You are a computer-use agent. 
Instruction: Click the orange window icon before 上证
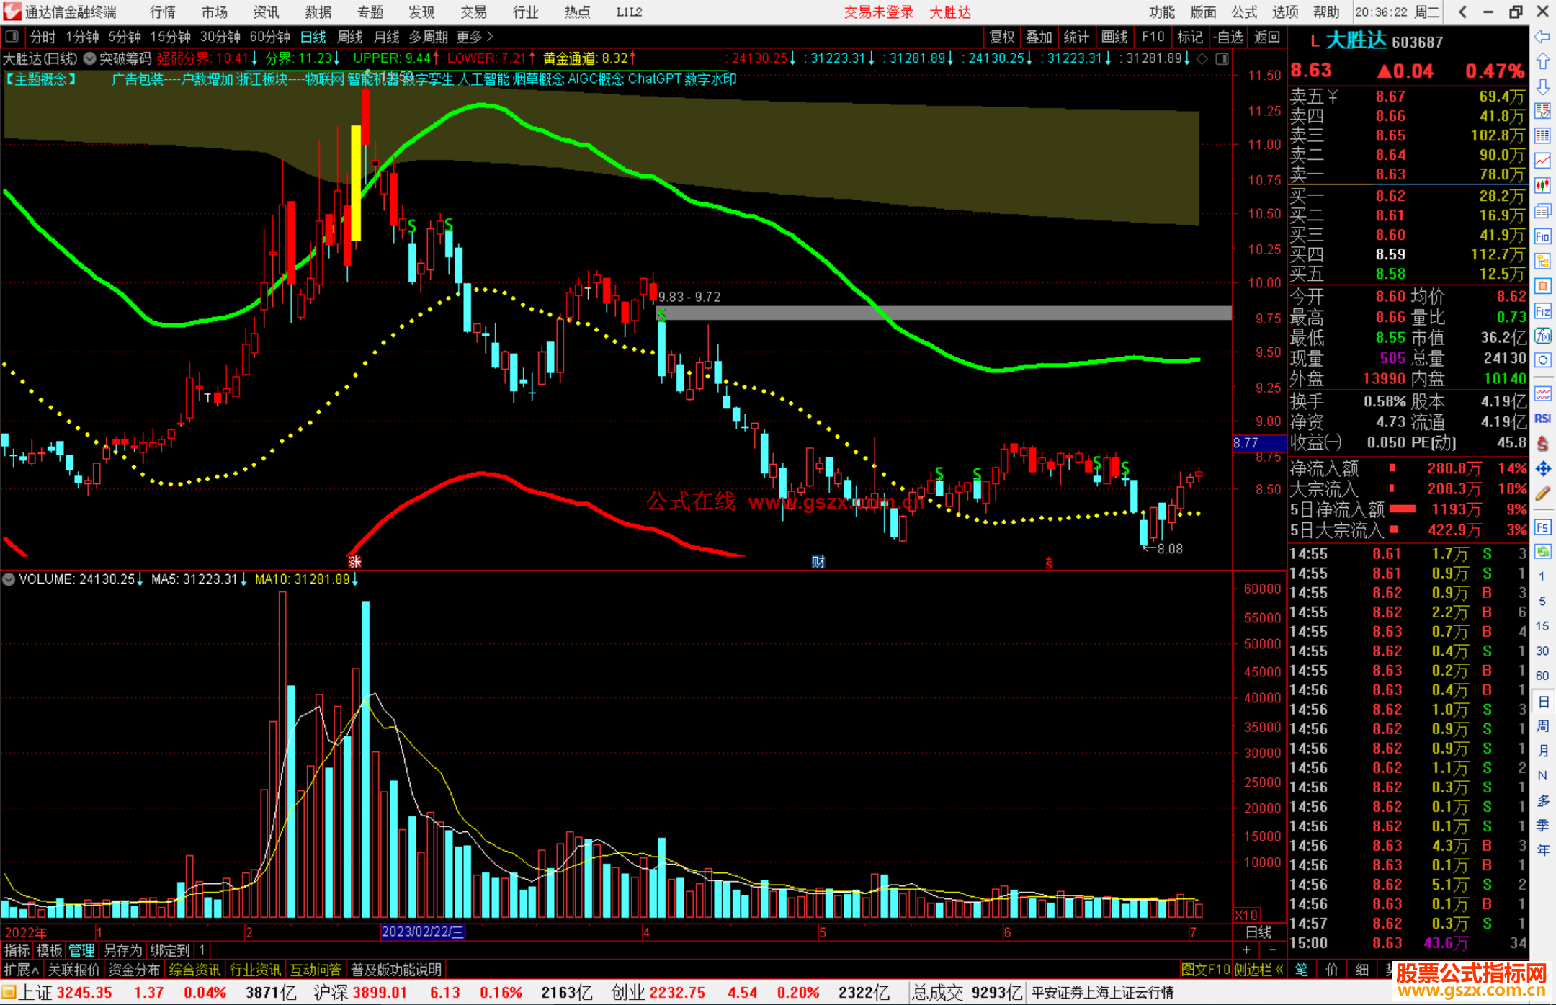tap(9, 993)
